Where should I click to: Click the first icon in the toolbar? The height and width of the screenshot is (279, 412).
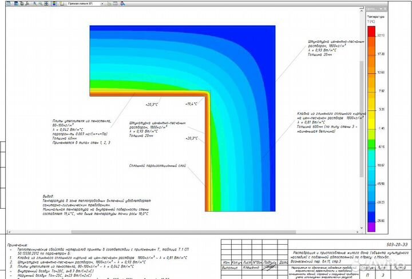point(9,3)
